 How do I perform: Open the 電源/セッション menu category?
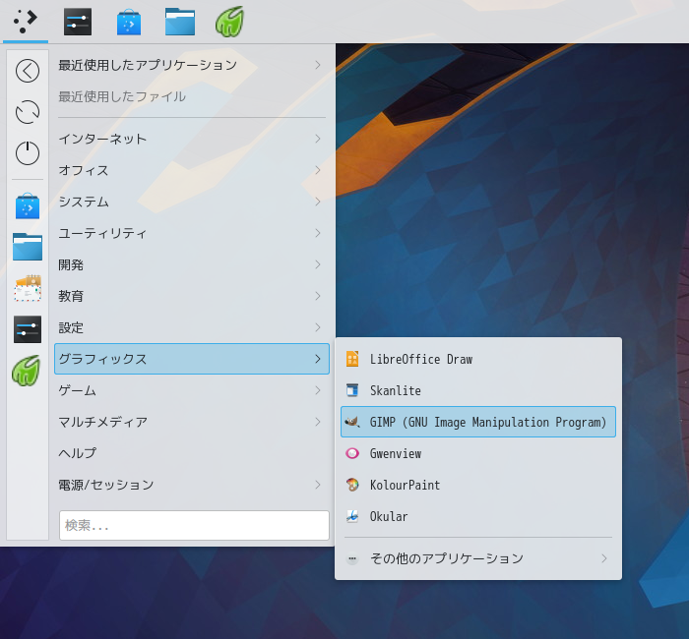[x=192, y=485]
